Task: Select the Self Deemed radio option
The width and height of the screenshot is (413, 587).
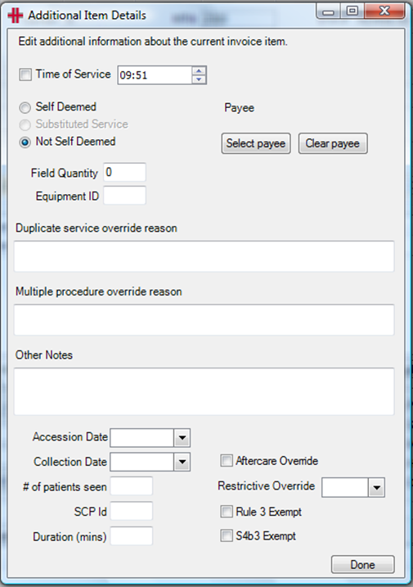Action: (x=25, y=107)
